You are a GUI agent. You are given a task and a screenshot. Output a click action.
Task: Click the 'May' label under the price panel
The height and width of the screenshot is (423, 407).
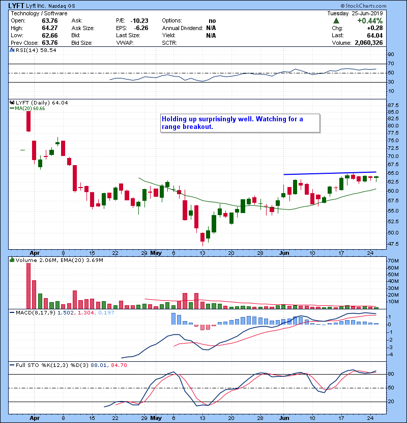point(156,253)
